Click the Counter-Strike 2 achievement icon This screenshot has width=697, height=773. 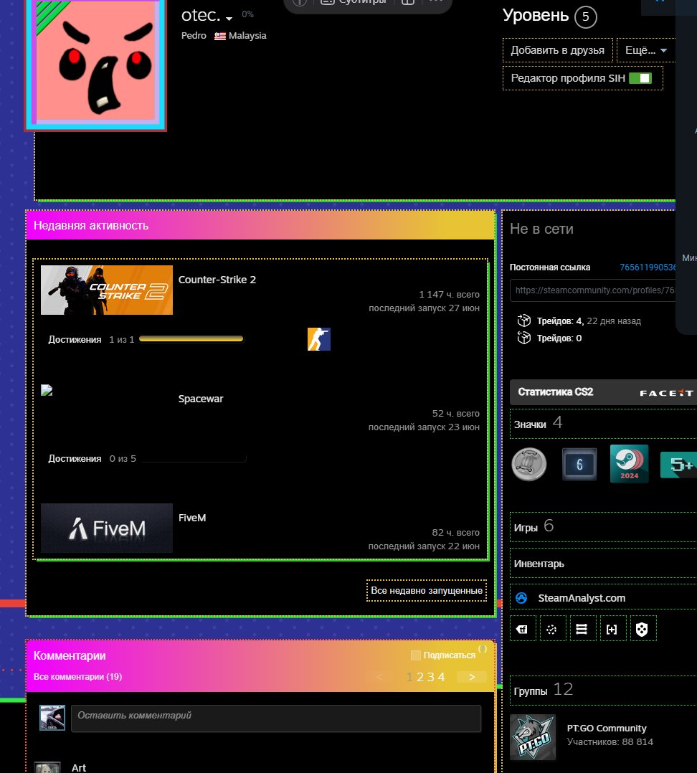click(319, 339)
